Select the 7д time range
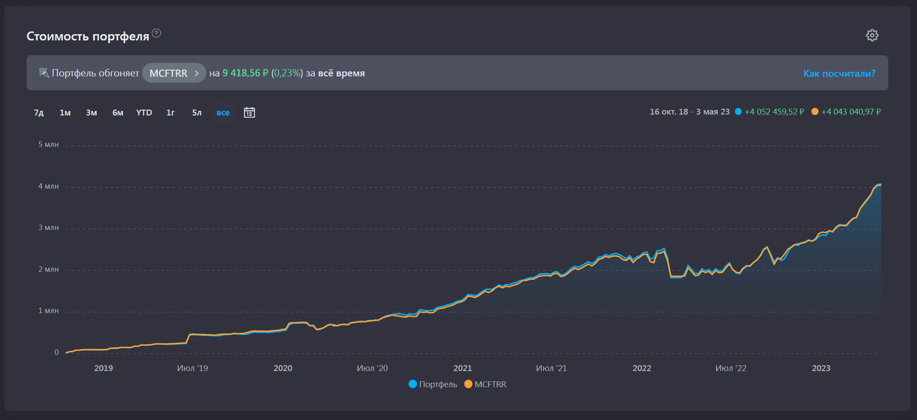The width and height of the screenshot is (917, 420). coord(39,113)
